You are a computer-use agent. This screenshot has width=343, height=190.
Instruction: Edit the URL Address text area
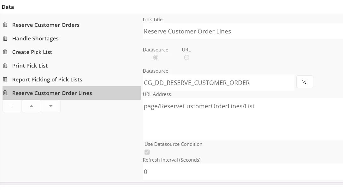click(242, 118)
